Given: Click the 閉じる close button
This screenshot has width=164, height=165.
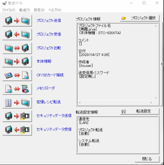Looking at the screenshot, I should [147, 159].
